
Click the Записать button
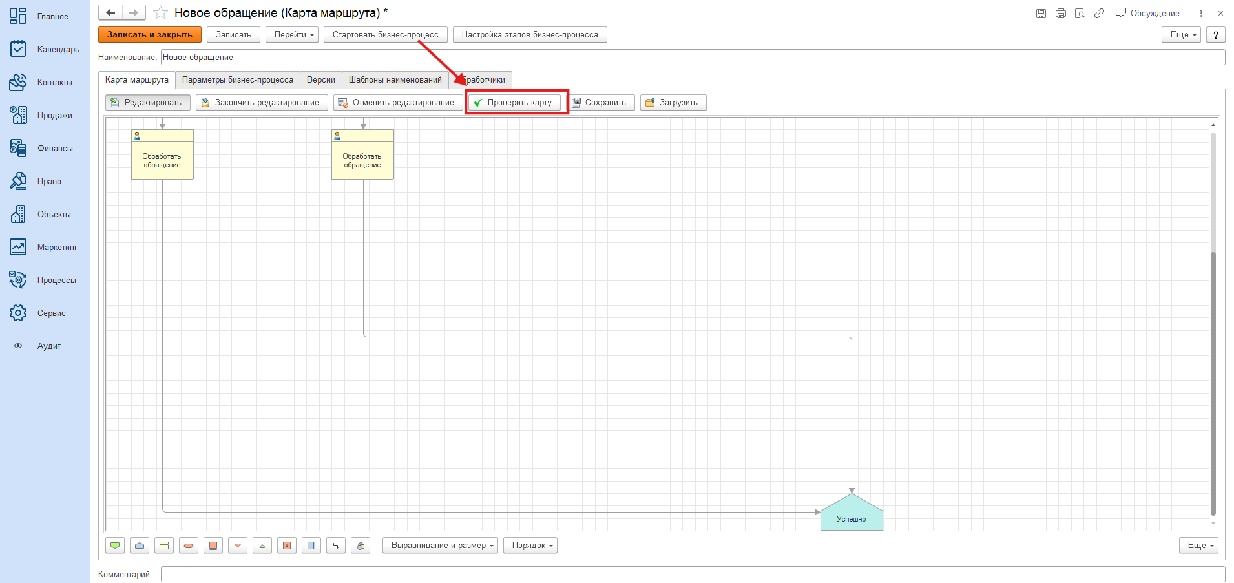coord(233,35)
